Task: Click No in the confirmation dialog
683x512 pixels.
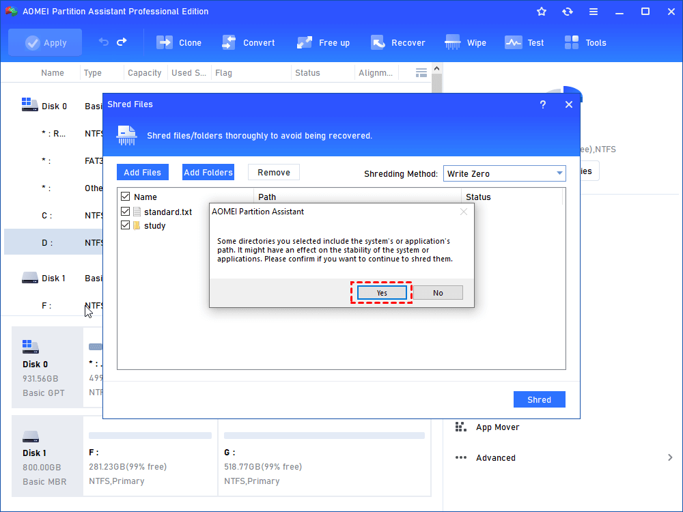Action: [x=438, y=293]
